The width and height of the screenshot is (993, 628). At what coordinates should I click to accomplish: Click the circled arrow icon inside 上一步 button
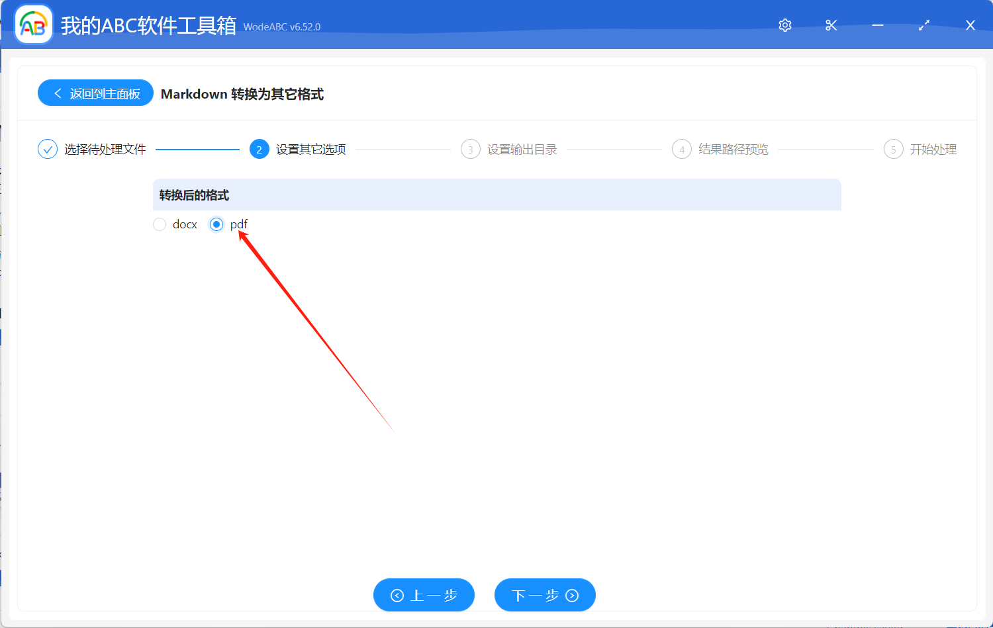[x=397, y=595]
